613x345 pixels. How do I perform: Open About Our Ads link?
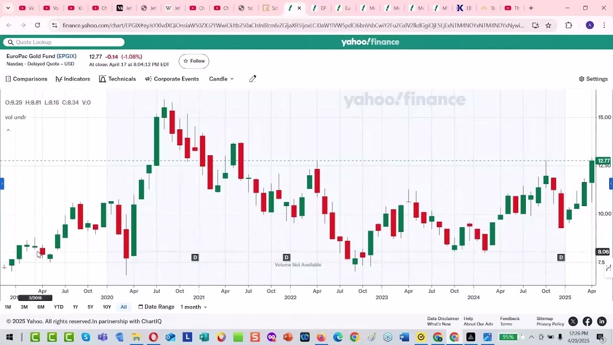point(478,324)
